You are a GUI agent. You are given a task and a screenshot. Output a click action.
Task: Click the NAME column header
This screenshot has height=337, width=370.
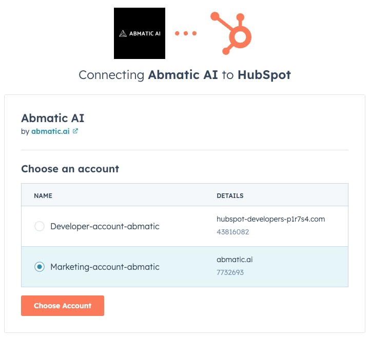tap(43, 195)
